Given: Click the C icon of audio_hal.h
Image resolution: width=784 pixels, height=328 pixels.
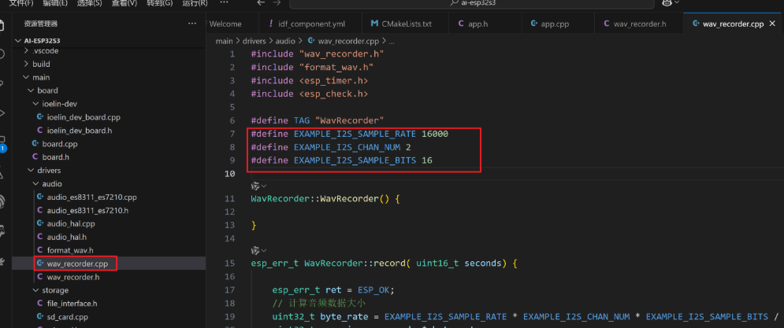Looking at the screenshot, I should coord(40,237).
